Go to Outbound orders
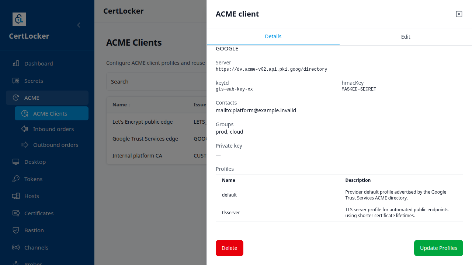Viewport: 472px width, 265px height. click(52, 145)
